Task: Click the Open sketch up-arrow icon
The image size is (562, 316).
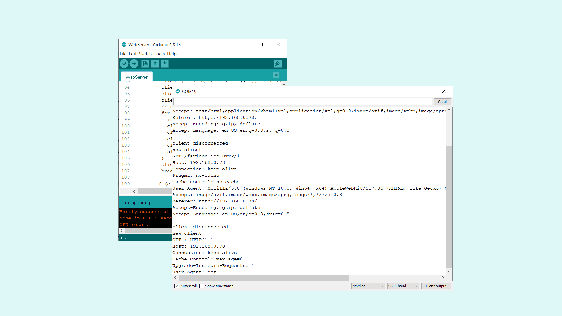Action: click(x=155, y=63)
